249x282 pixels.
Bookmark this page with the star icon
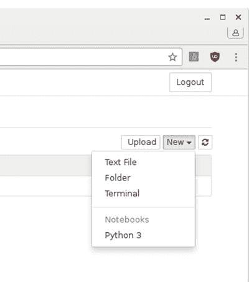tap(172, 57)
